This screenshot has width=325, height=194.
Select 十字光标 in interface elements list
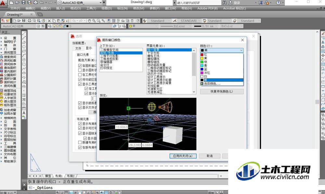[169, 53]
